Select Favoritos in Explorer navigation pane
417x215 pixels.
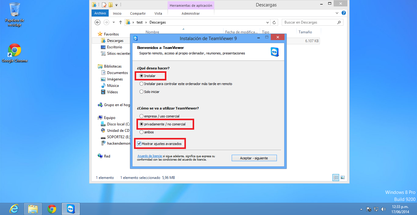[111, 34]
